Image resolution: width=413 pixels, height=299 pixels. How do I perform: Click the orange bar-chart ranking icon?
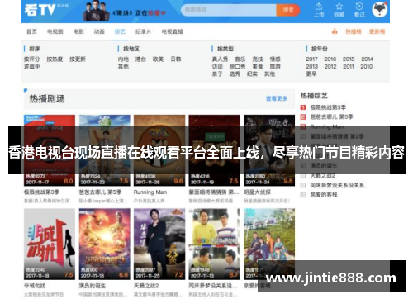pyautogui.click(x=335, y=31)
